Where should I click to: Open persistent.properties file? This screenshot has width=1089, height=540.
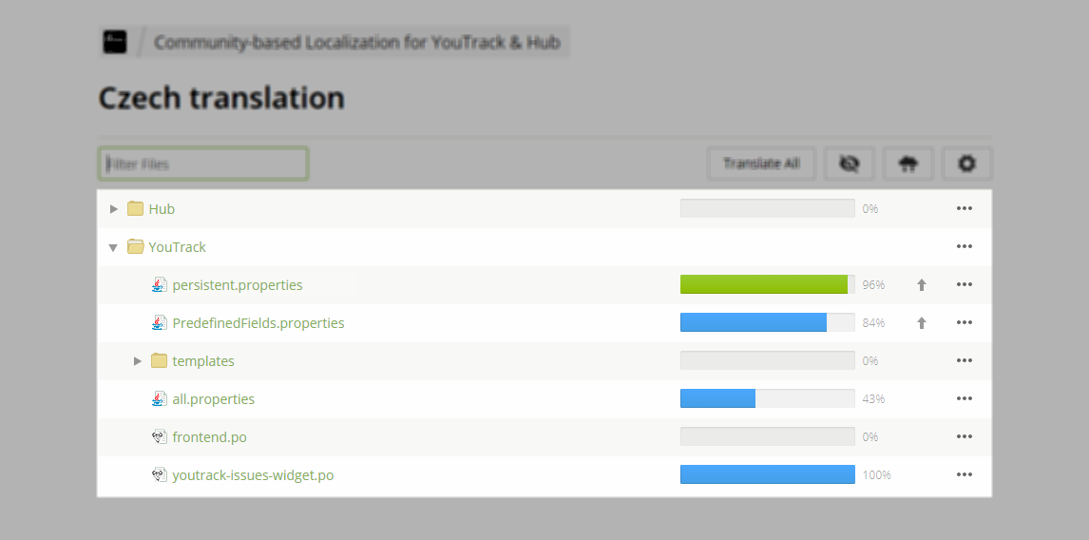point(238,285)
